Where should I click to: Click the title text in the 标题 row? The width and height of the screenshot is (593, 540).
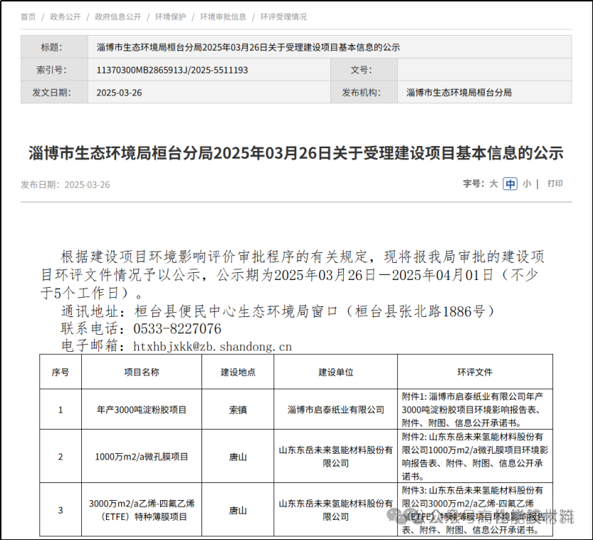point(248,47)
